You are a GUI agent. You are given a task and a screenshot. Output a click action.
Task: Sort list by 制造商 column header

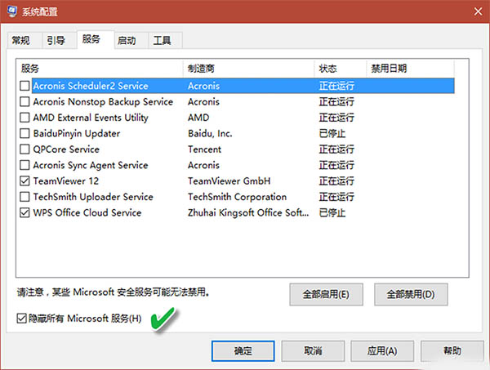pos(248,69)
